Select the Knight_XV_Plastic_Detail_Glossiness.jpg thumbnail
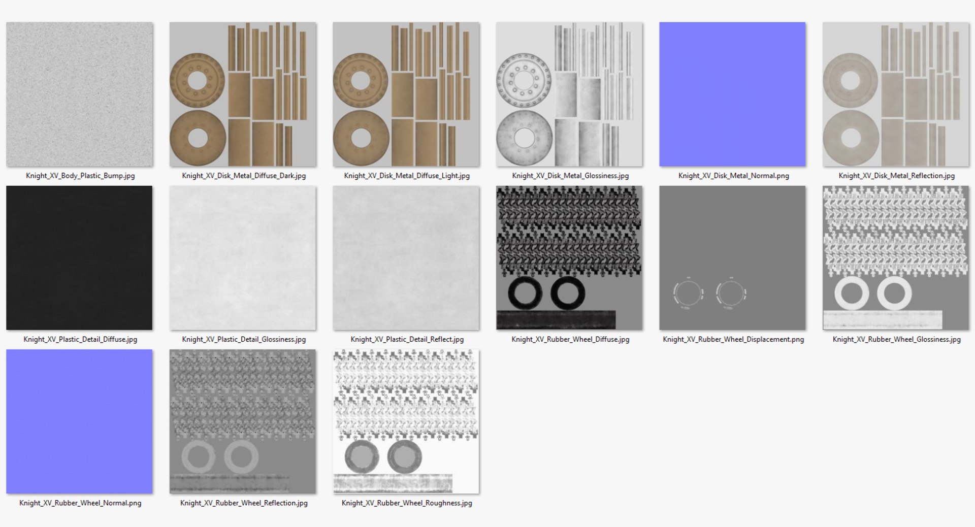This screenshot has height=527, width=975. (x=243, y=258)
